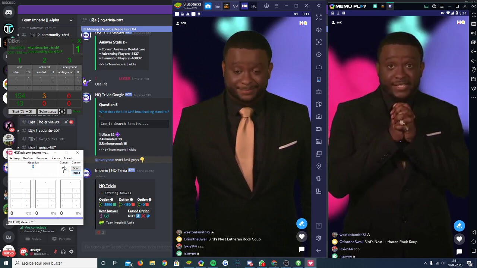Viewport: 477px width, 268px height.
Task: Toggle BlueStacks volume icon
Action: pos(319,30)
